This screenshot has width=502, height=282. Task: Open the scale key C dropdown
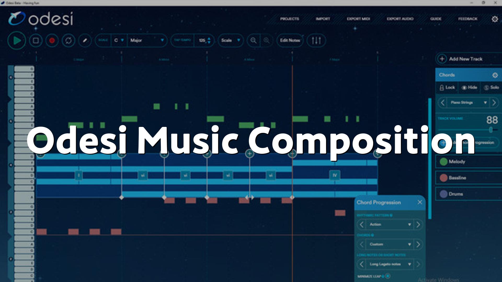(119, 40)
